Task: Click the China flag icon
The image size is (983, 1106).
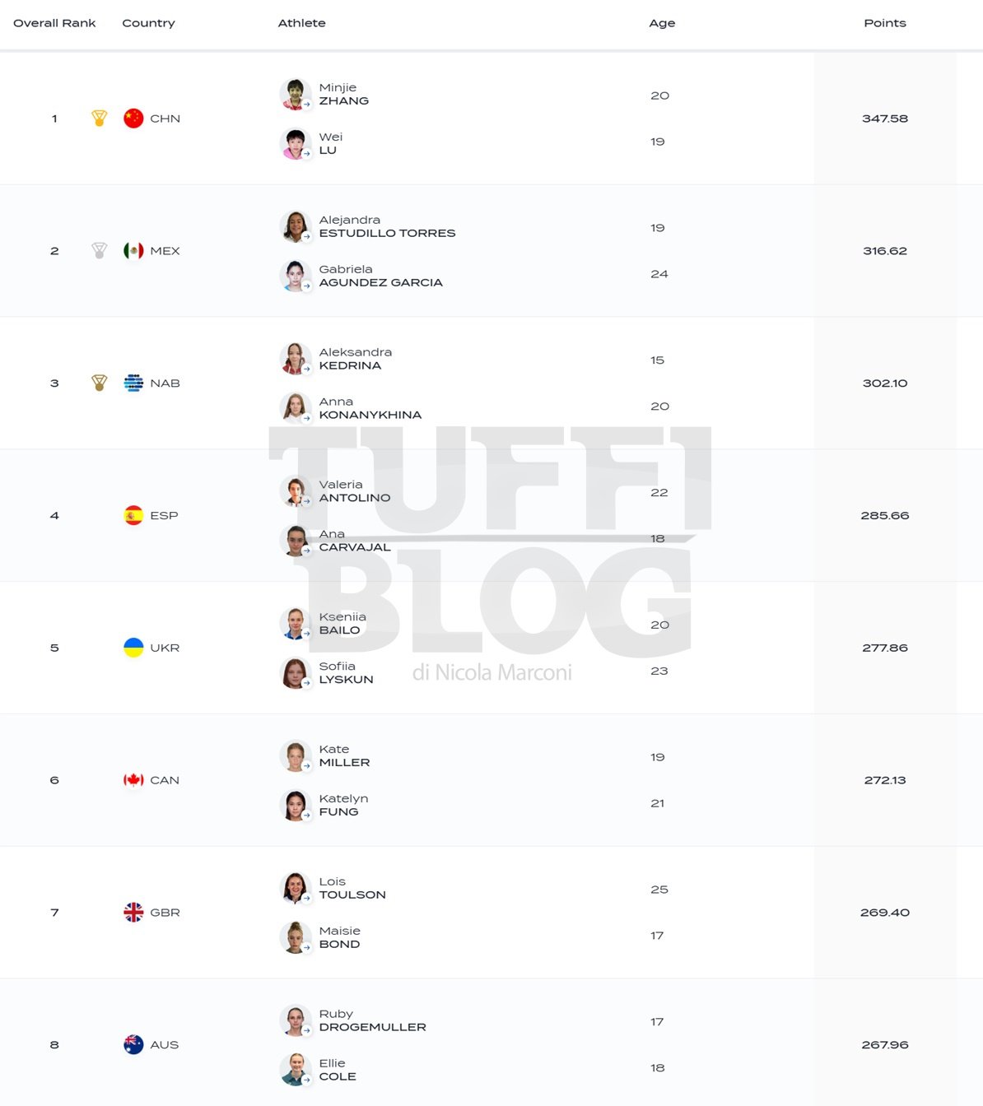Action: pyautogui.click(x=133, y=118)
